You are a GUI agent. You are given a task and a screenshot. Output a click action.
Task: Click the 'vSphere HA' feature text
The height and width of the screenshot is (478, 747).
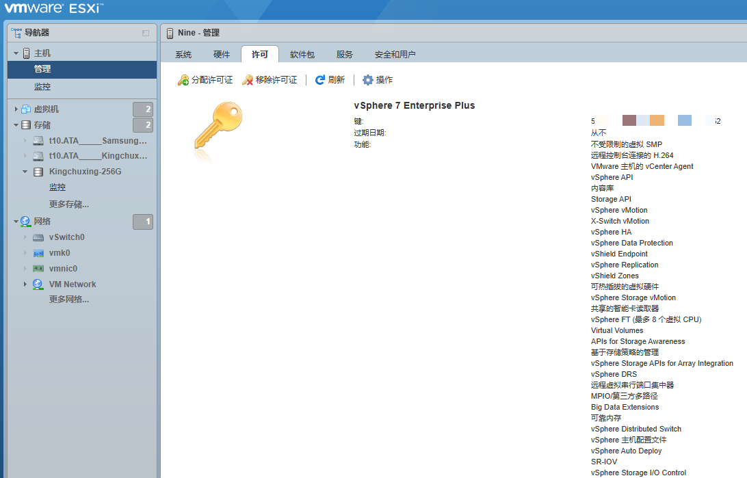point(612,232)
